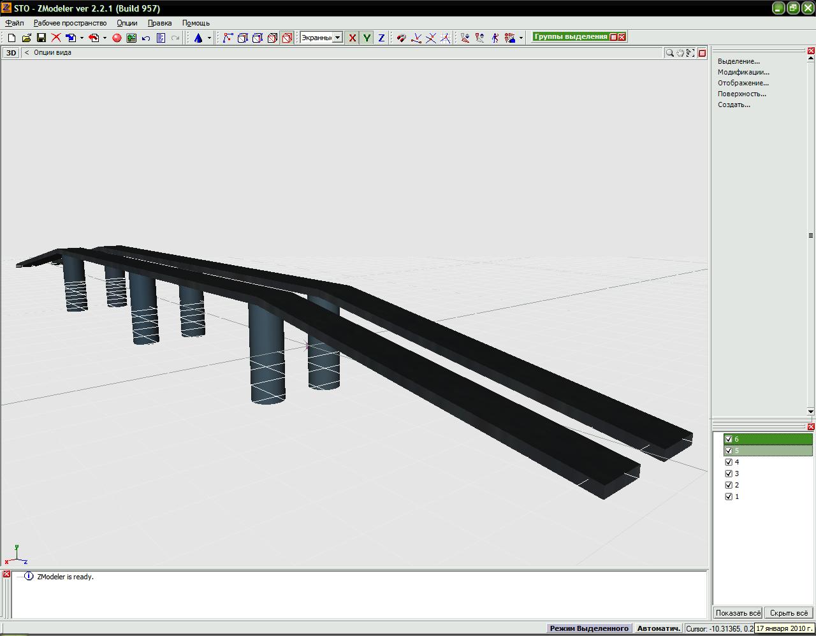Click the highlighted red cube selection level icon

[x=287, y=38]
